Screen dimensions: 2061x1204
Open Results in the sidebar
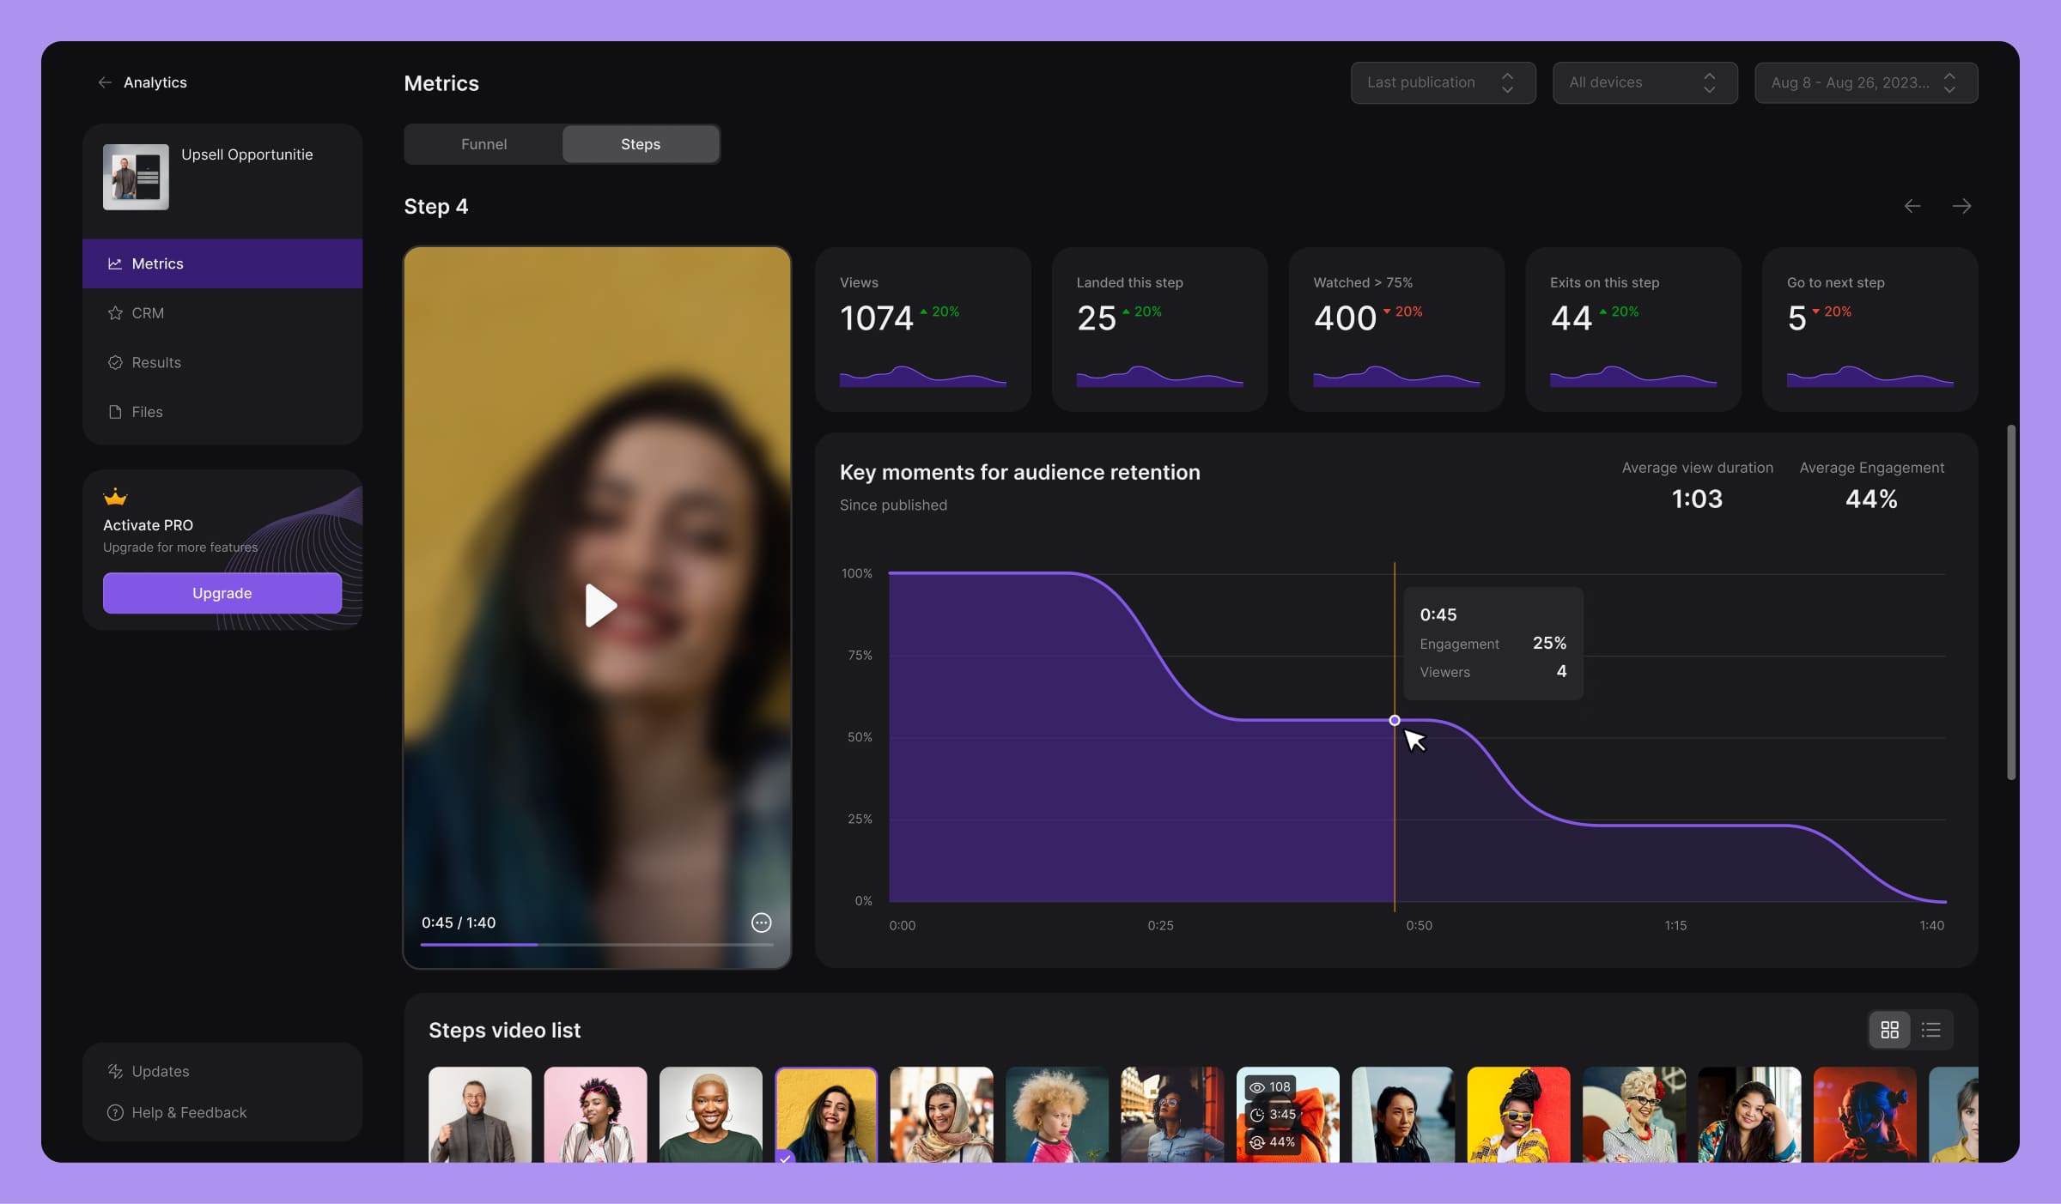point(156,362)
